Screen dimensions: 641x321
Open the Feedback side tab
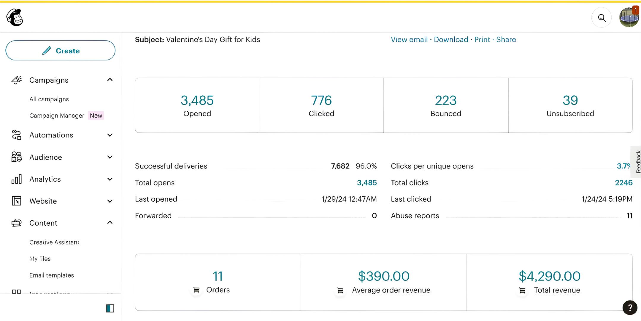pos(637,162)
